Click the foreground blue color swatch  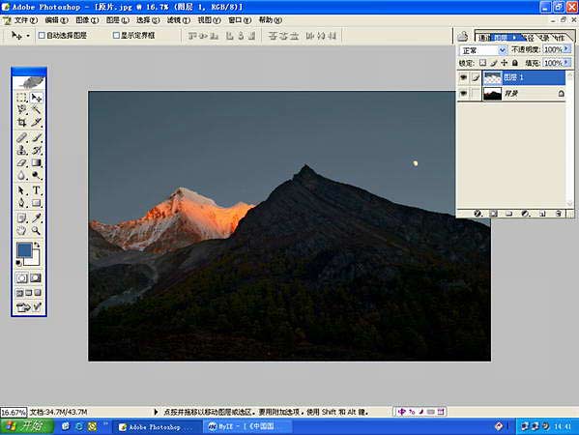pos(24,250)
